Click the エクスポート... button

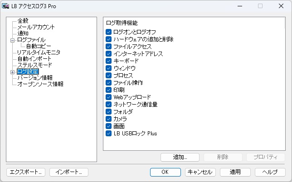tap(26, 172)
